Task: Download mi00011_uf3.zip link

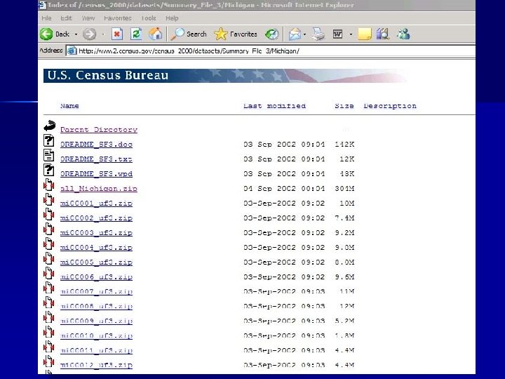Action: point(96,350)
